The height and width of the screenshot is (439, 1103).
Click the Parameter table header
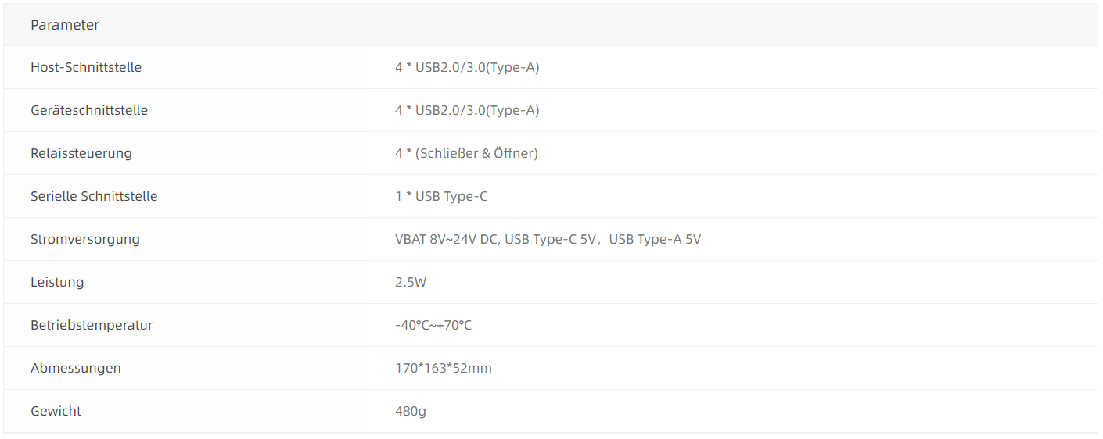[x=65, y=25]
